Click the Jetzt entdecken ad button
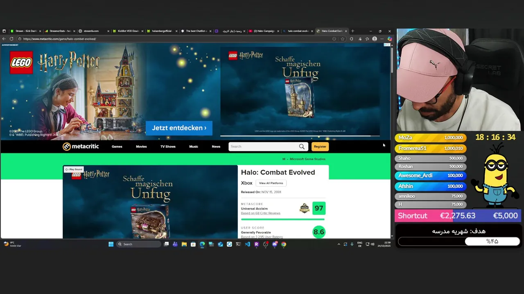The height and width of the screenshot is (294, 524). click(x=179, y=128)
